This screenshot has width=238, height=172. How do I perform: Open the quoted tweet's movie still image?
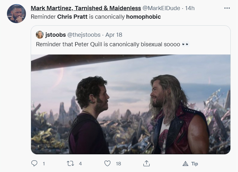[130, 104]
